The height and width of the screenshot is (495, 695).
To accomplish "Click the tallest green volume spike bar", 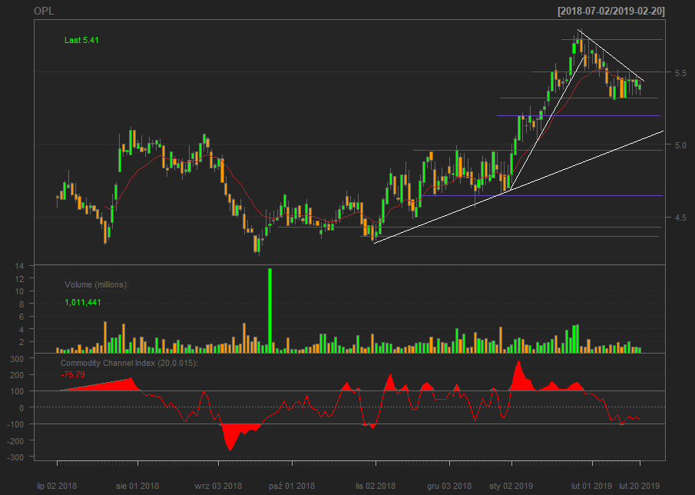I will click(x=270, y=311).
